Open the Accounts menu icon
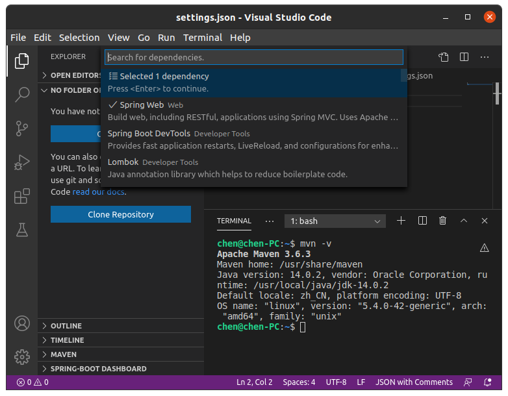Image resolution: width=508 pixels, height=396 pixels. tap(21, 323)
